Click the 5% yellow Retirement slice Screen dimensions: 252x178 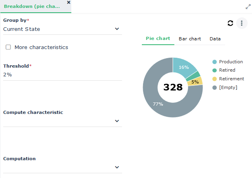coord(195,82)
